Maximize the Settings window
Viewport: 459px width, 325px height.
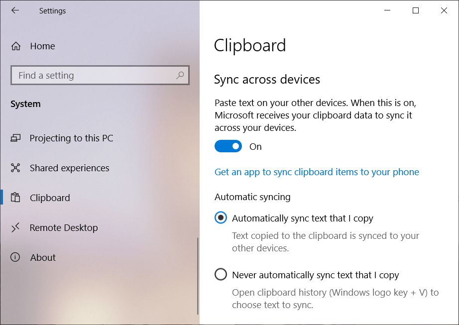coord(416,10)
